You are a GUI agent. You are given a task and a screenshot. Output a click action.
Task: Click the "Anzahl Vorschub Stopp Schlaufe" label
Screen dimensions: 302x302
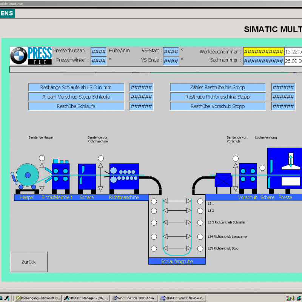click(76, 97)
